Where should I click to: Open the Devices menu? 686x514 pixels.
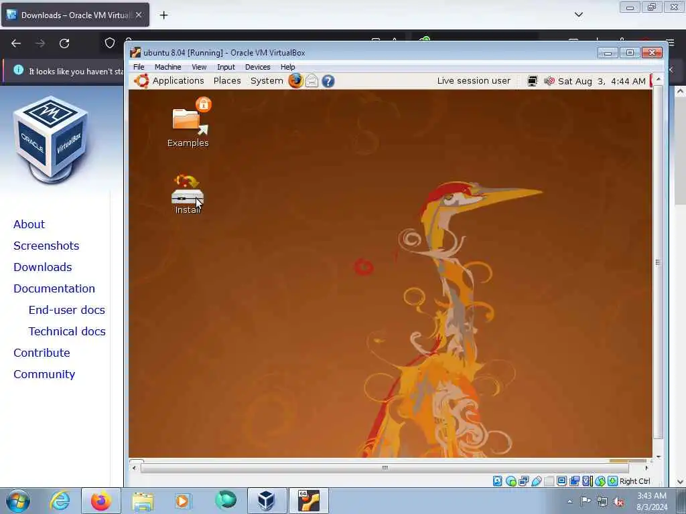[258, 67]
